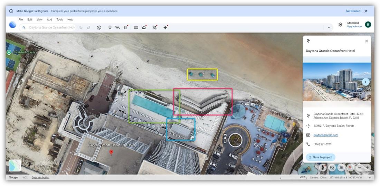Open the daytonagrande.com website link

click(x=325, y=135)
